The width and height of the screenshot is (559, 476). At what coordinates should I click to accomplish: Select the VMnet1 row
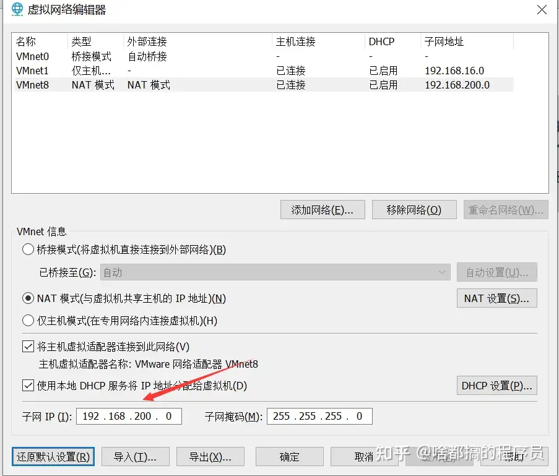click(x=264, y=71)
